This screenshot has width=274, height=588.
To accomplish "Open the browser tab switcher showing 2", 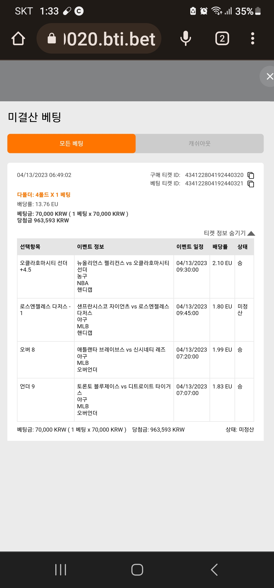I will click(x=222, y=39).
